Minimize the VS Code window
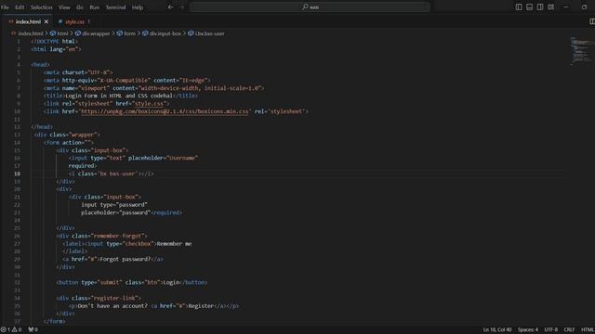The width and height of the screenshot is (595, 334). [x=566, y=6]
